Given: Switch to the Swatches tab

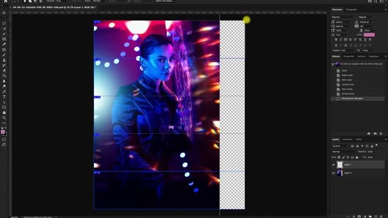Looking at the screenshot, I should [373, 56].
